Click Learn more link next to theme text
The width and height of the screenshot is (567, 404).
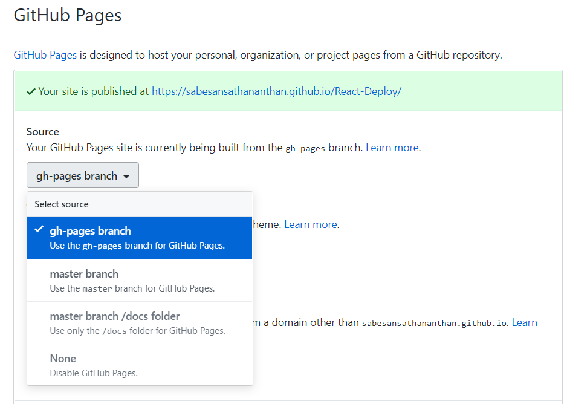point(311,224)
